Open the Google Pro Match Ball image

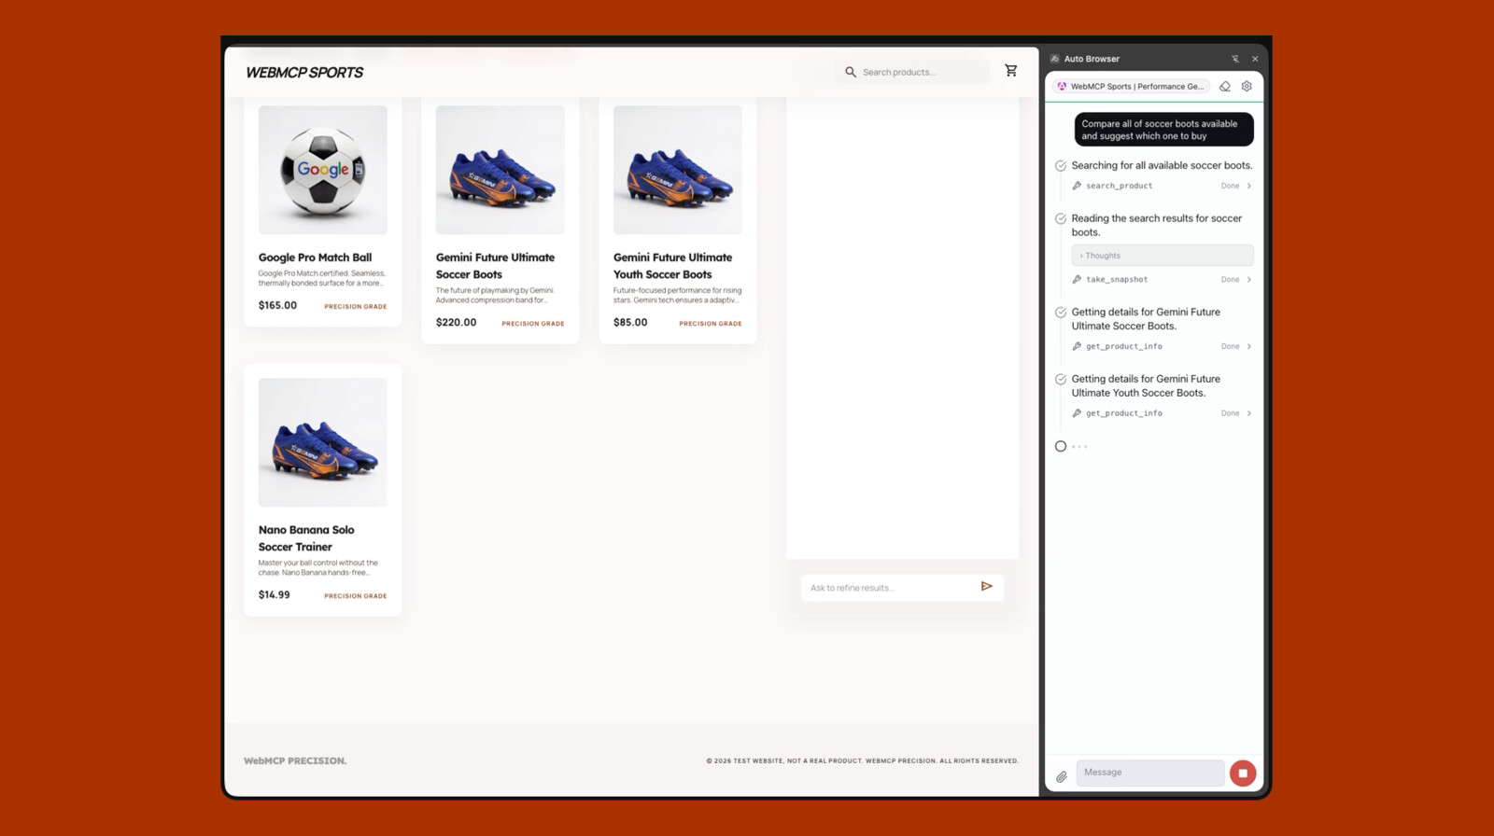(322, 170)
